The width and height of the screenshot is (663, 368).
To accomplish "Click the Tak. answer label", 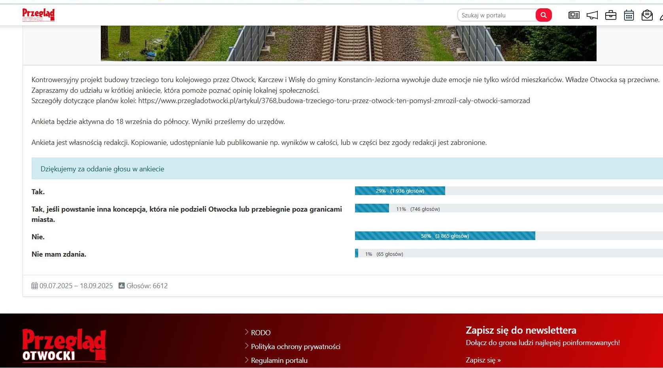I will point(38,192).
